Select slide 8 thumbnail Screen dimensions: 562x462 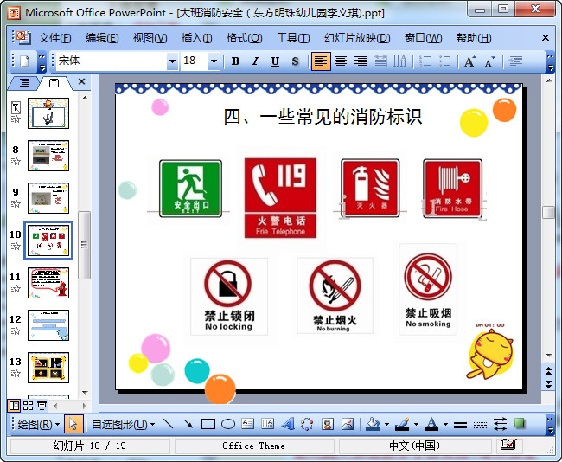pos(48,156)
